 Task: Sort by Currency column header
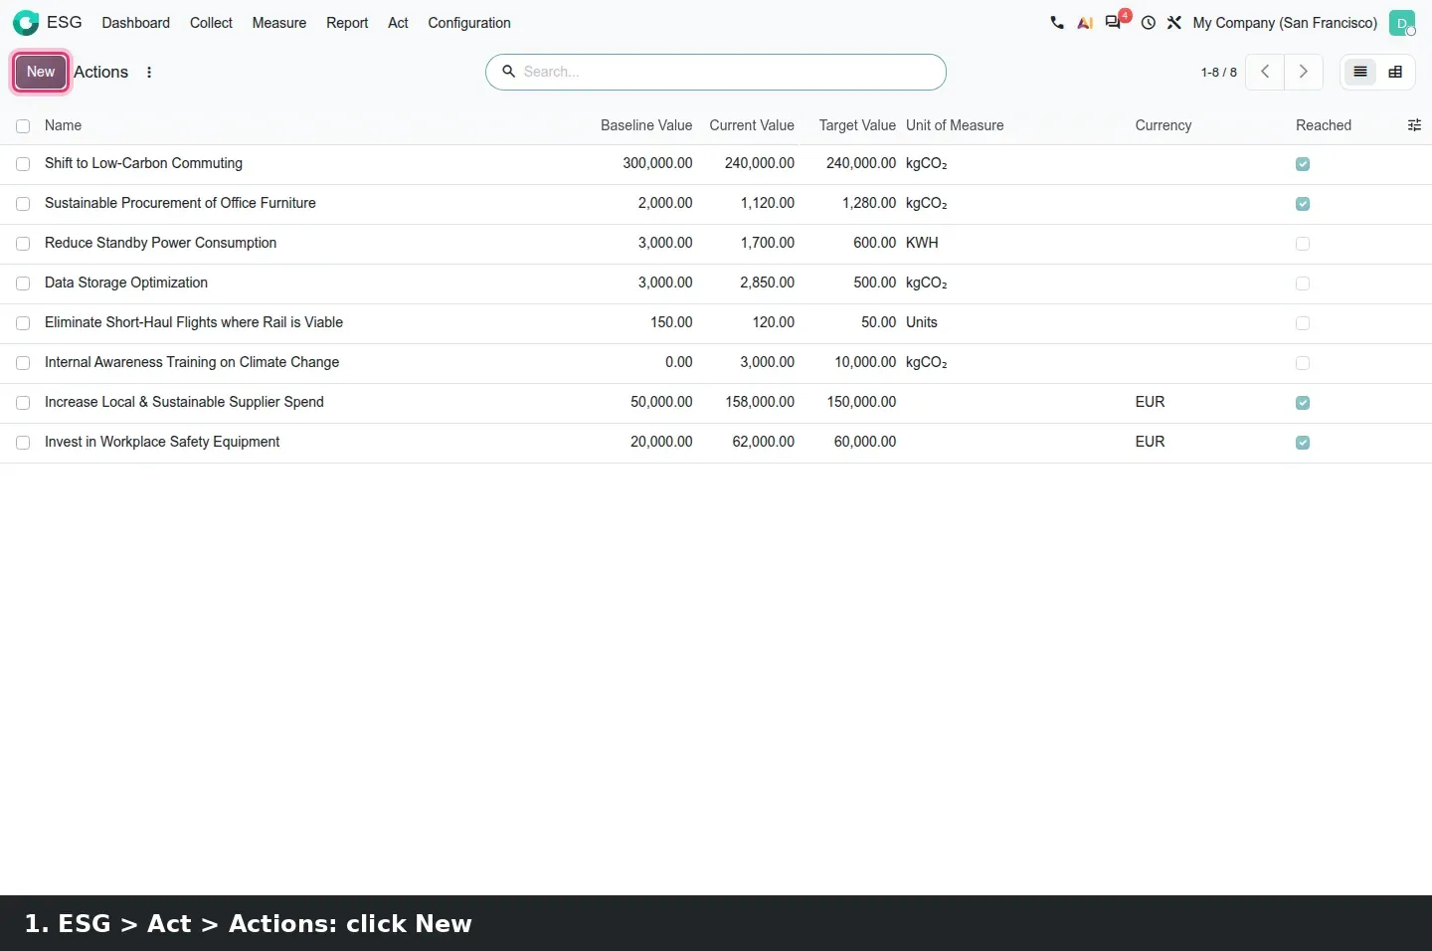pos(1163,125)
